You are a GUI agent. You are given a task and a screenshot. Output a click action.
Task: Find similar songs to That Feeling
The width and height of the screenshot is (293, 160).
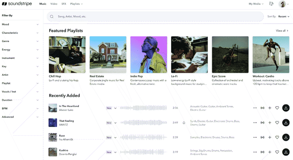pyautogui.click(x=263, y=122)
